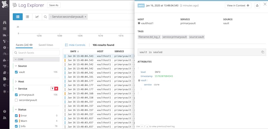Click the share log icon
Screen dimensions: 268x129
(257, 5)
